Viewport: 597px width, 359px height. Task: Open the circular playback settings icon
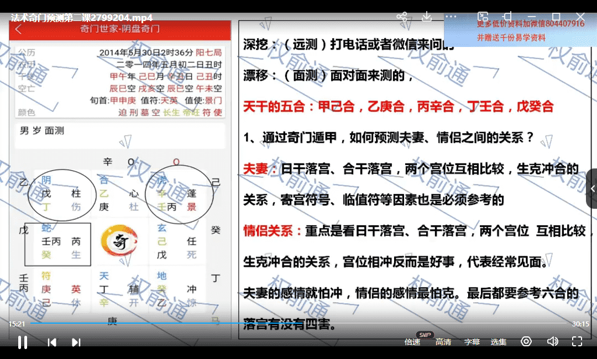(x=526, y=341)
